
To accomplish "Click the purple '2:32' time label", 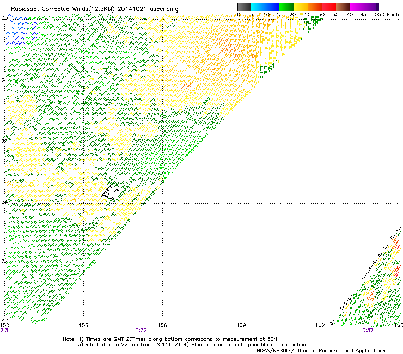I will click(142, 331).
